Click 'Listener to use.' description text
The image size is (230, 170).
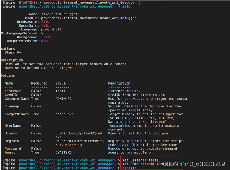pyautogui.click(x=124, y=91)
